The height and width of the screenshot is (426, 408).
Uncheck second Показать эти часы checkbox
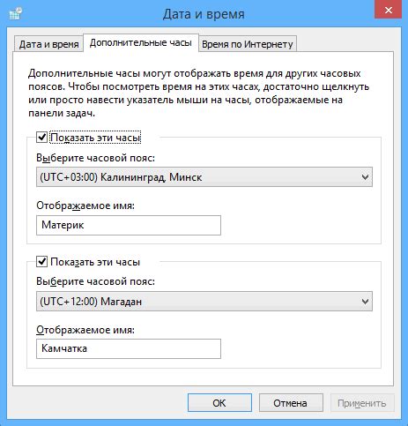click(41, 261)
